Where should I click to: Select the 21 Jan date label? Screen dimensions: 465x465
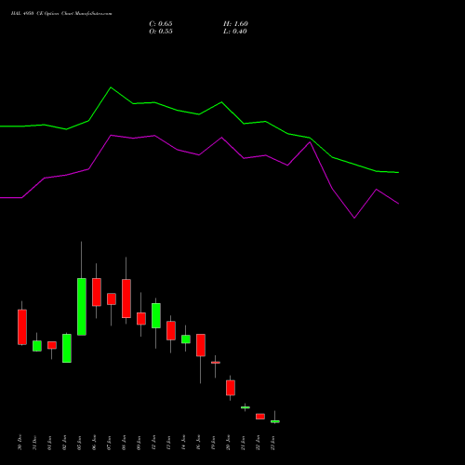click(243, 443)
